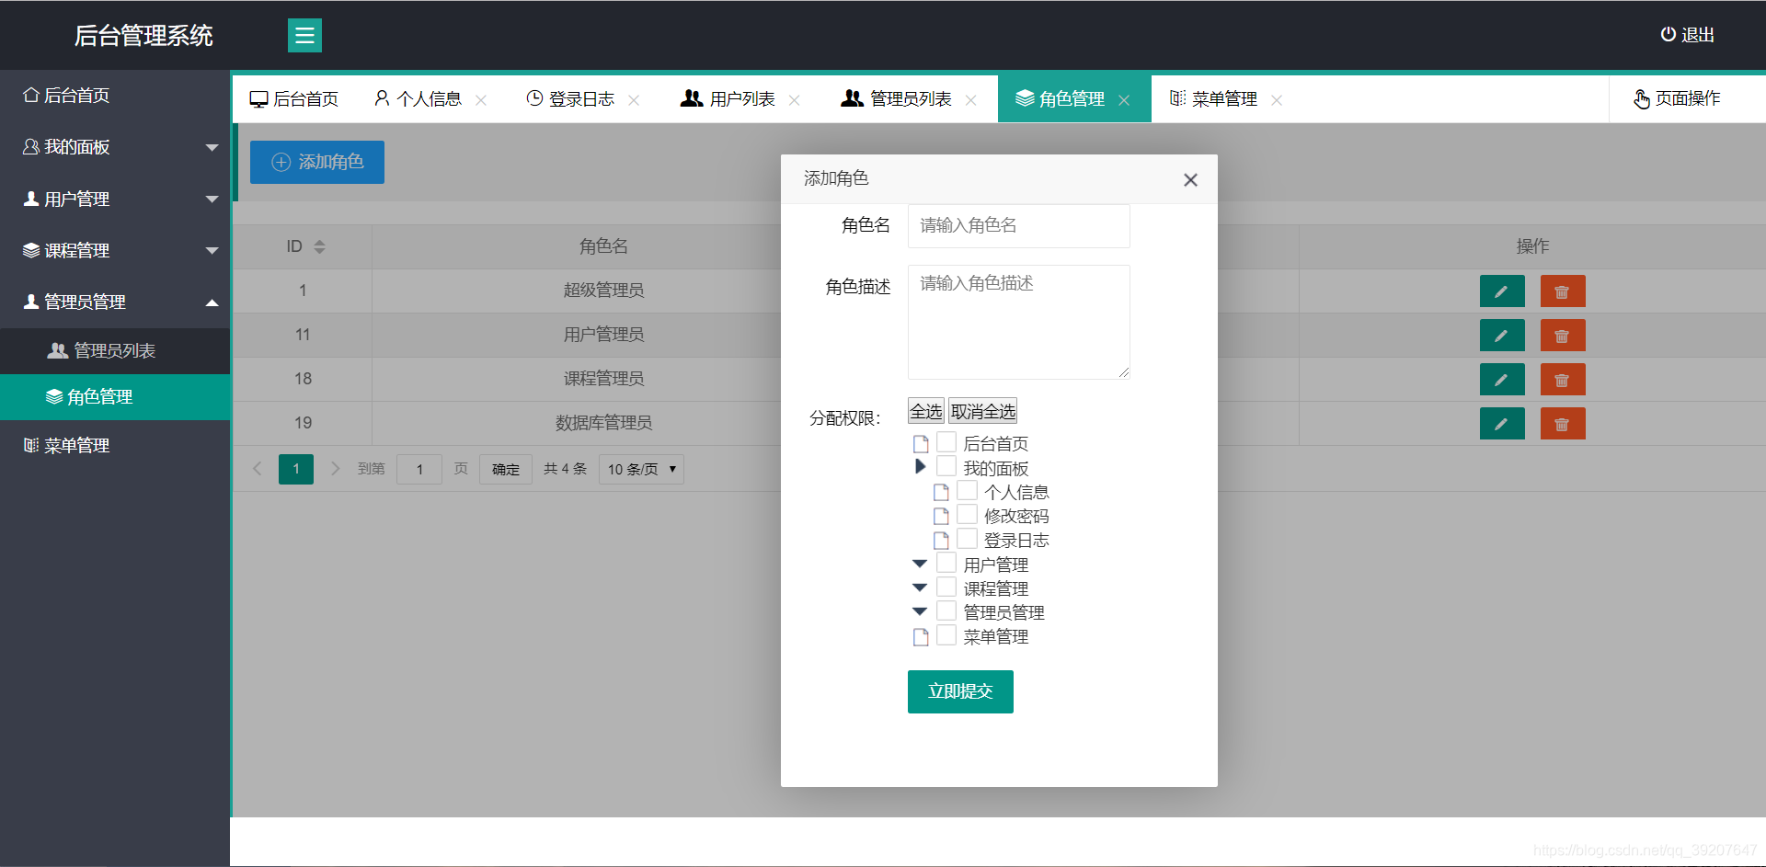Collapse 管理员管理 in the sidebar
1766x867 pixels.
pos(115,302)
